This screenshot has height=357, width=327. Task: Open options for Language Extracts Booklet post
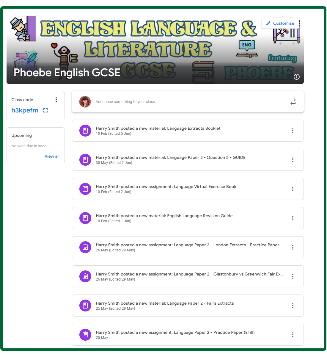point(293,131)
